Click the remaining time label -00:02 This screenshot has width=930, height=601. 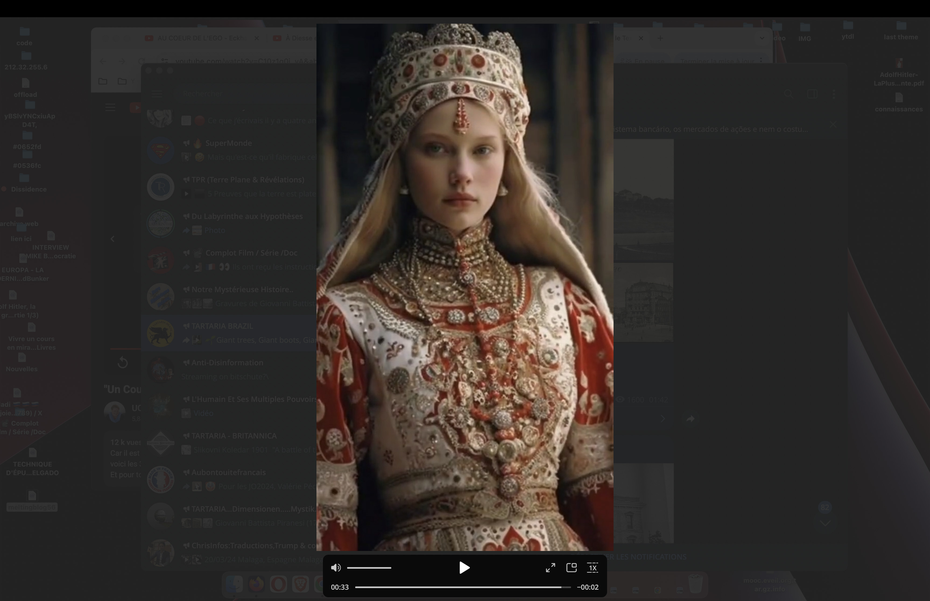click(x=587, y=587)
